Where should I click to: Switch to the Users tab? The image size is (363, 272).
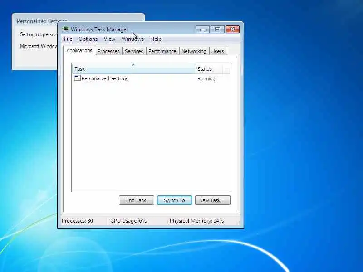tap(218, 51)
